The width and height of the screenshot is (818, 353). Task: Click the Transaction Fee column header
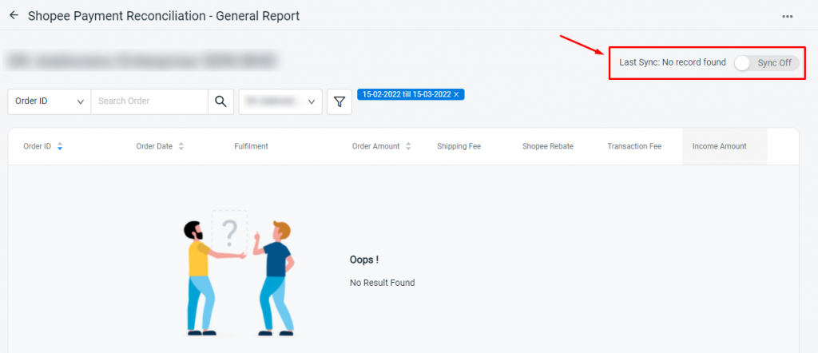click(634, 146)
